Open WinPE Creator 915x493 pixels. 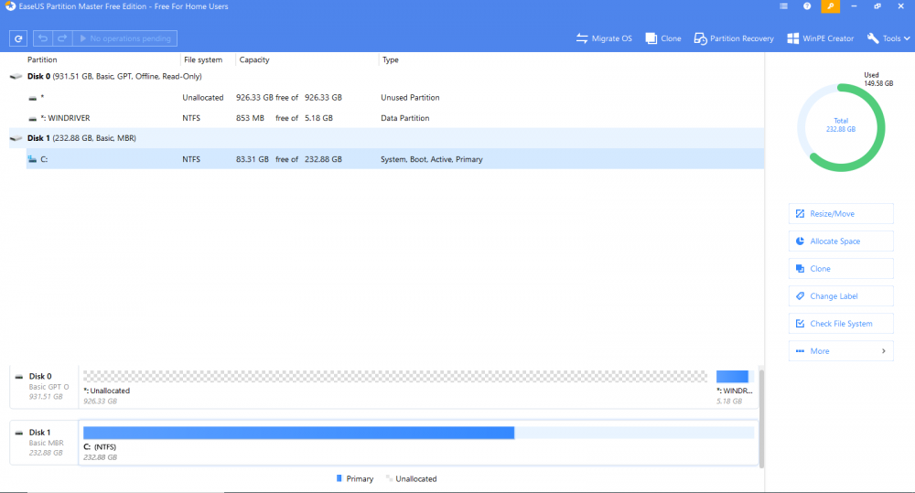point(820,38)
